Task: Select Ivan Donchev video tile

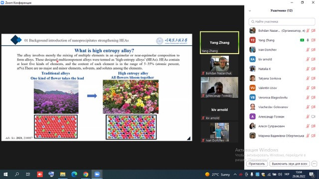Action: pos(219,132)
